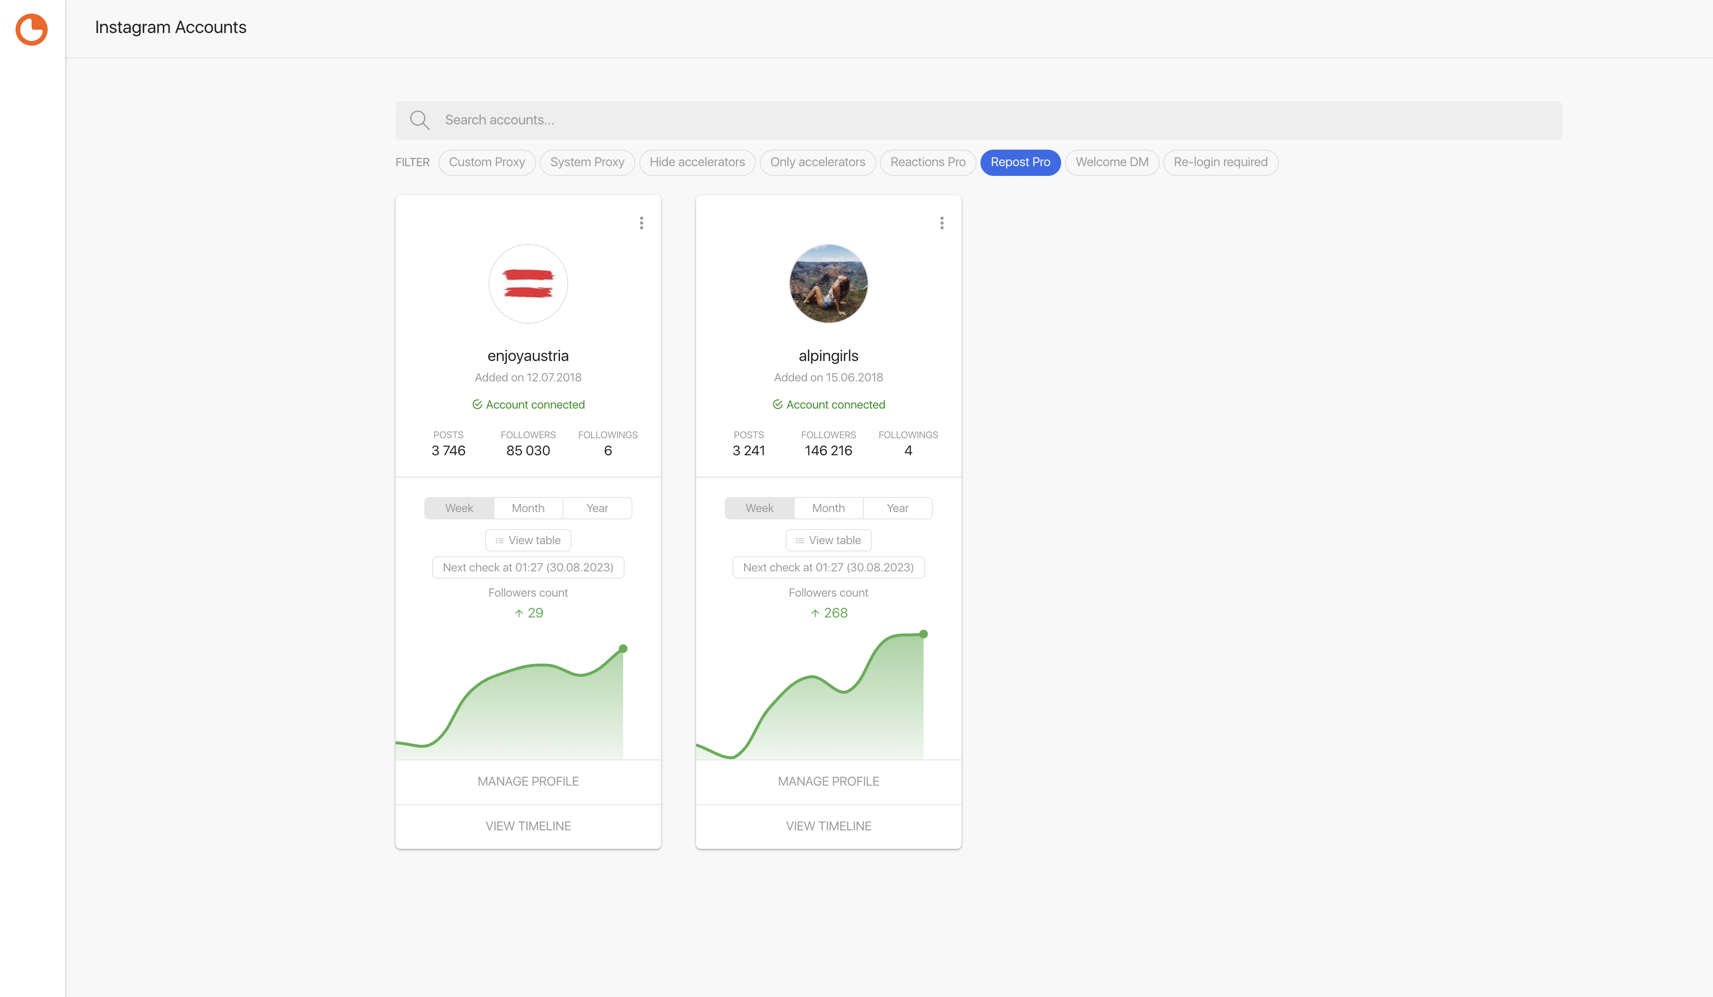
Task: Toggle the Only accelerators filter
Action: tap(817, 162)
